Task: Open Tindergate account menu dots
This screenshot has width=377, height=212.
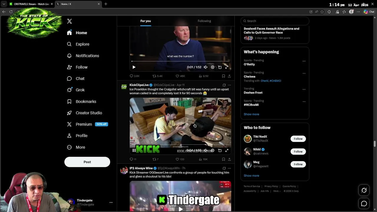Action: [x=111, y=203]
